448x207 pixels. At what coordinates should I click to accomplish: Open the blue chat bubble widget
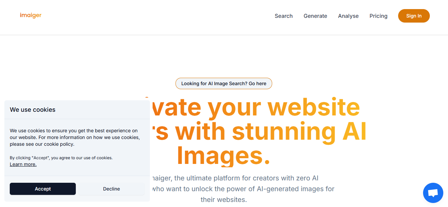pos(433,193)
